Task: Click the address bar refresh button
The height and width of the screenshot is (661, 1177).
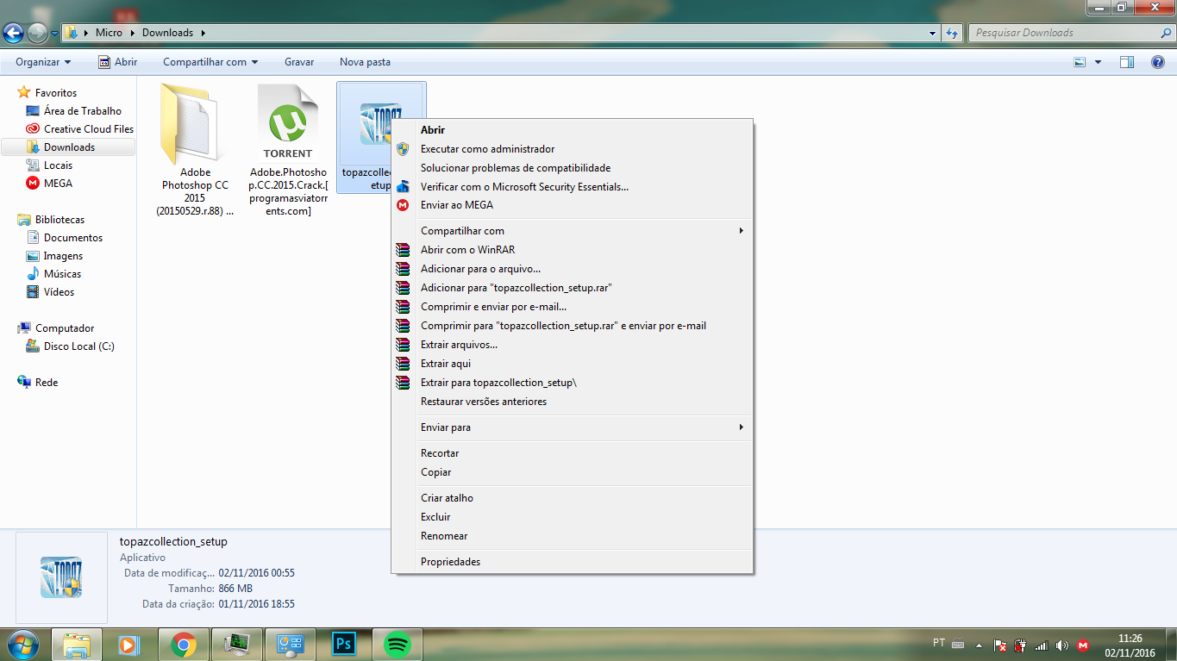Action: click(952, 33)
